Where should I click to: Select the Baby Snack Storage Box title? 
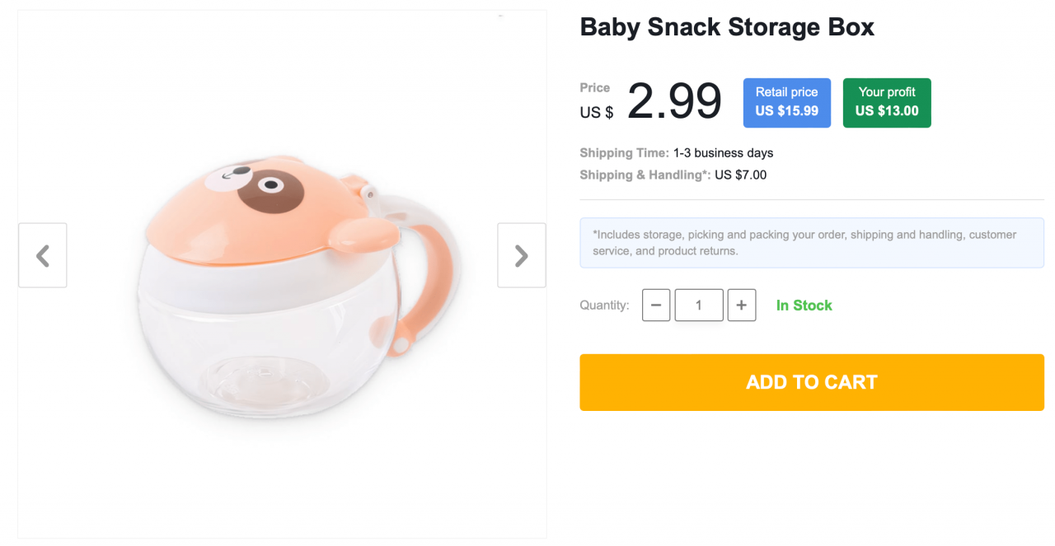(x=727, y=27)
